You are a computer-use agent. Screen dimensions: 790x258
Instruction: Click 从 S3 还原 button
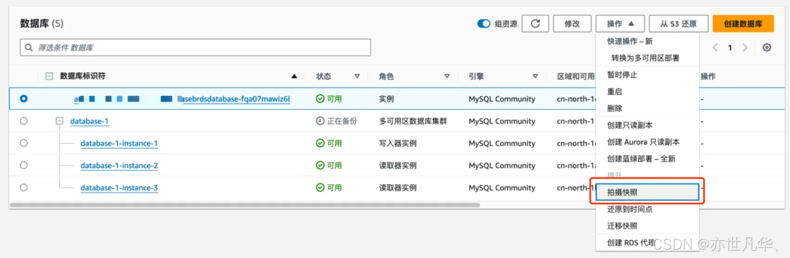click(678, 24)
